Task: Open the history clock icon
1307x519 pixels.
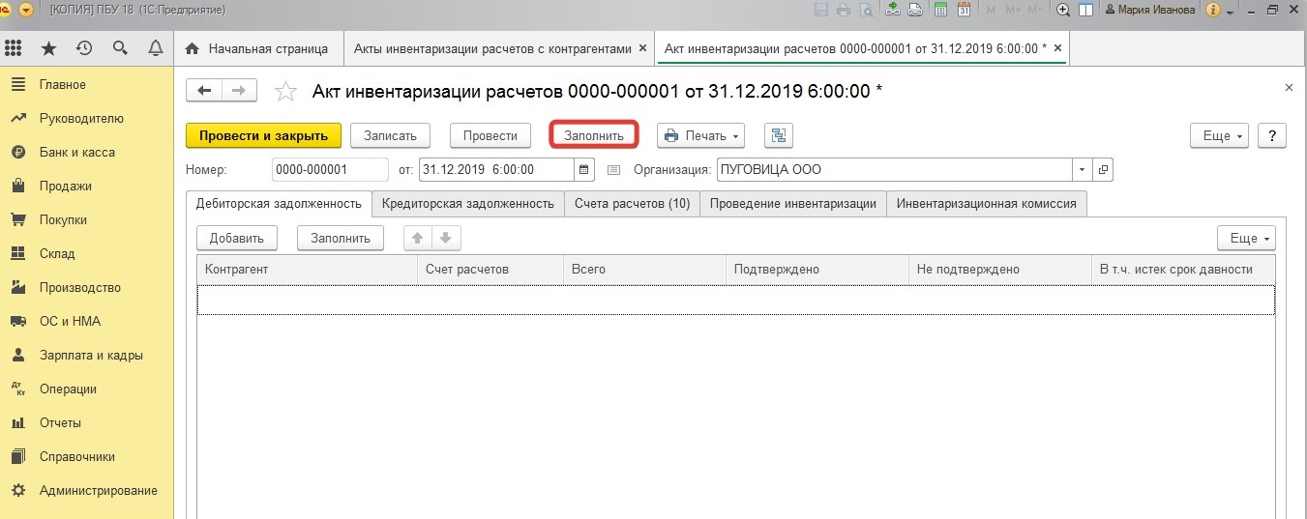Action: point(84,48)
